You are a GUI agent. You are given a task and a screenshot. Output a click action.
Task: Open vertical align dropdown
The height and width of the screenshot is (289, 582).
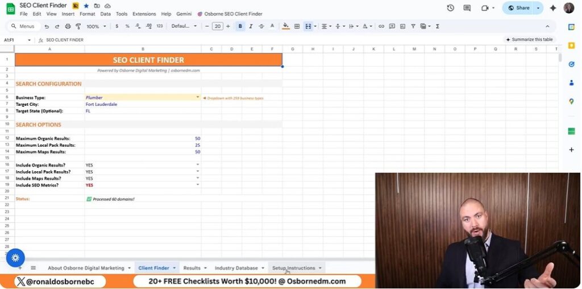[340, 26]
